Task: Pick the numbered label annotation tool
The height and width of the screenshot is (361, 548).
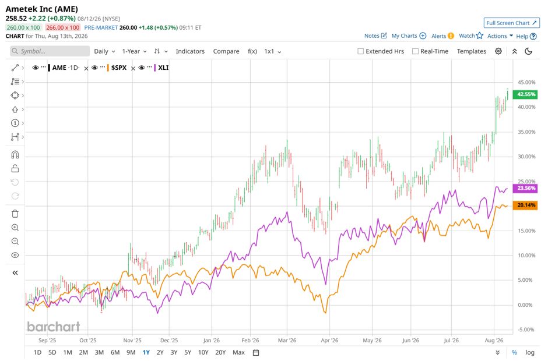Action: (x=15, y=123)
